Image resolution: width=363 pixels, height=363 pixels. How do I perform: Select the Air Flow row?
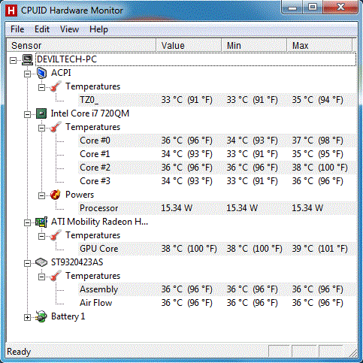(x=217, y=303)
